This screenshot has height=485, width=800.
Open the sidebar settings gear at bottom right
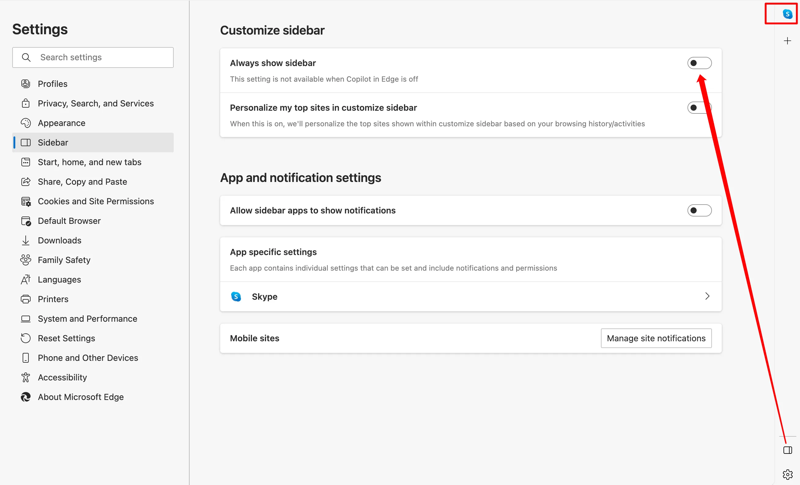point(787,474)
